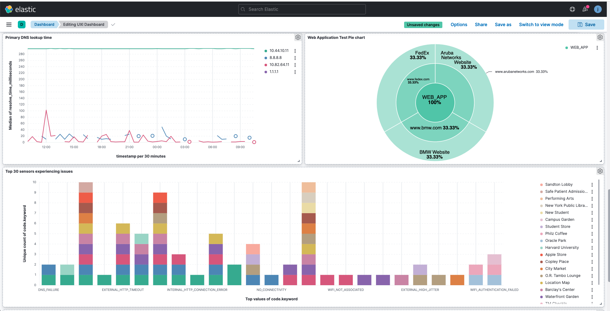Screen dimensions: 610x311
Task: Expand options dots for WEB_APP legend
Action: click(597, 48)
